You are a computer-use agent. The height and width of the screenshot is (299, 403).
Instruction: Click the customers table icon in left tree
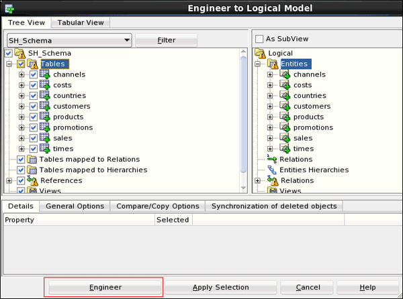pos(45,106)
